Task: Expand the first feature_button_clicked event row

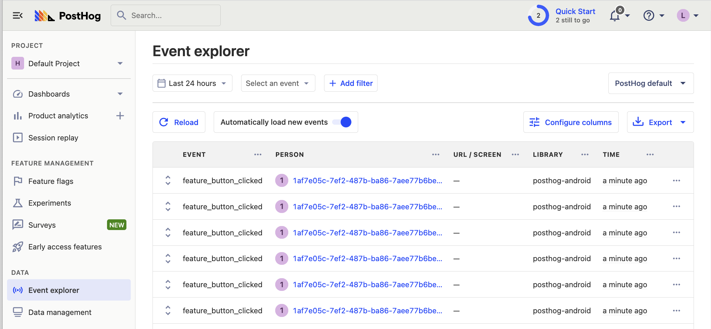Action: [x=168, y=181]
